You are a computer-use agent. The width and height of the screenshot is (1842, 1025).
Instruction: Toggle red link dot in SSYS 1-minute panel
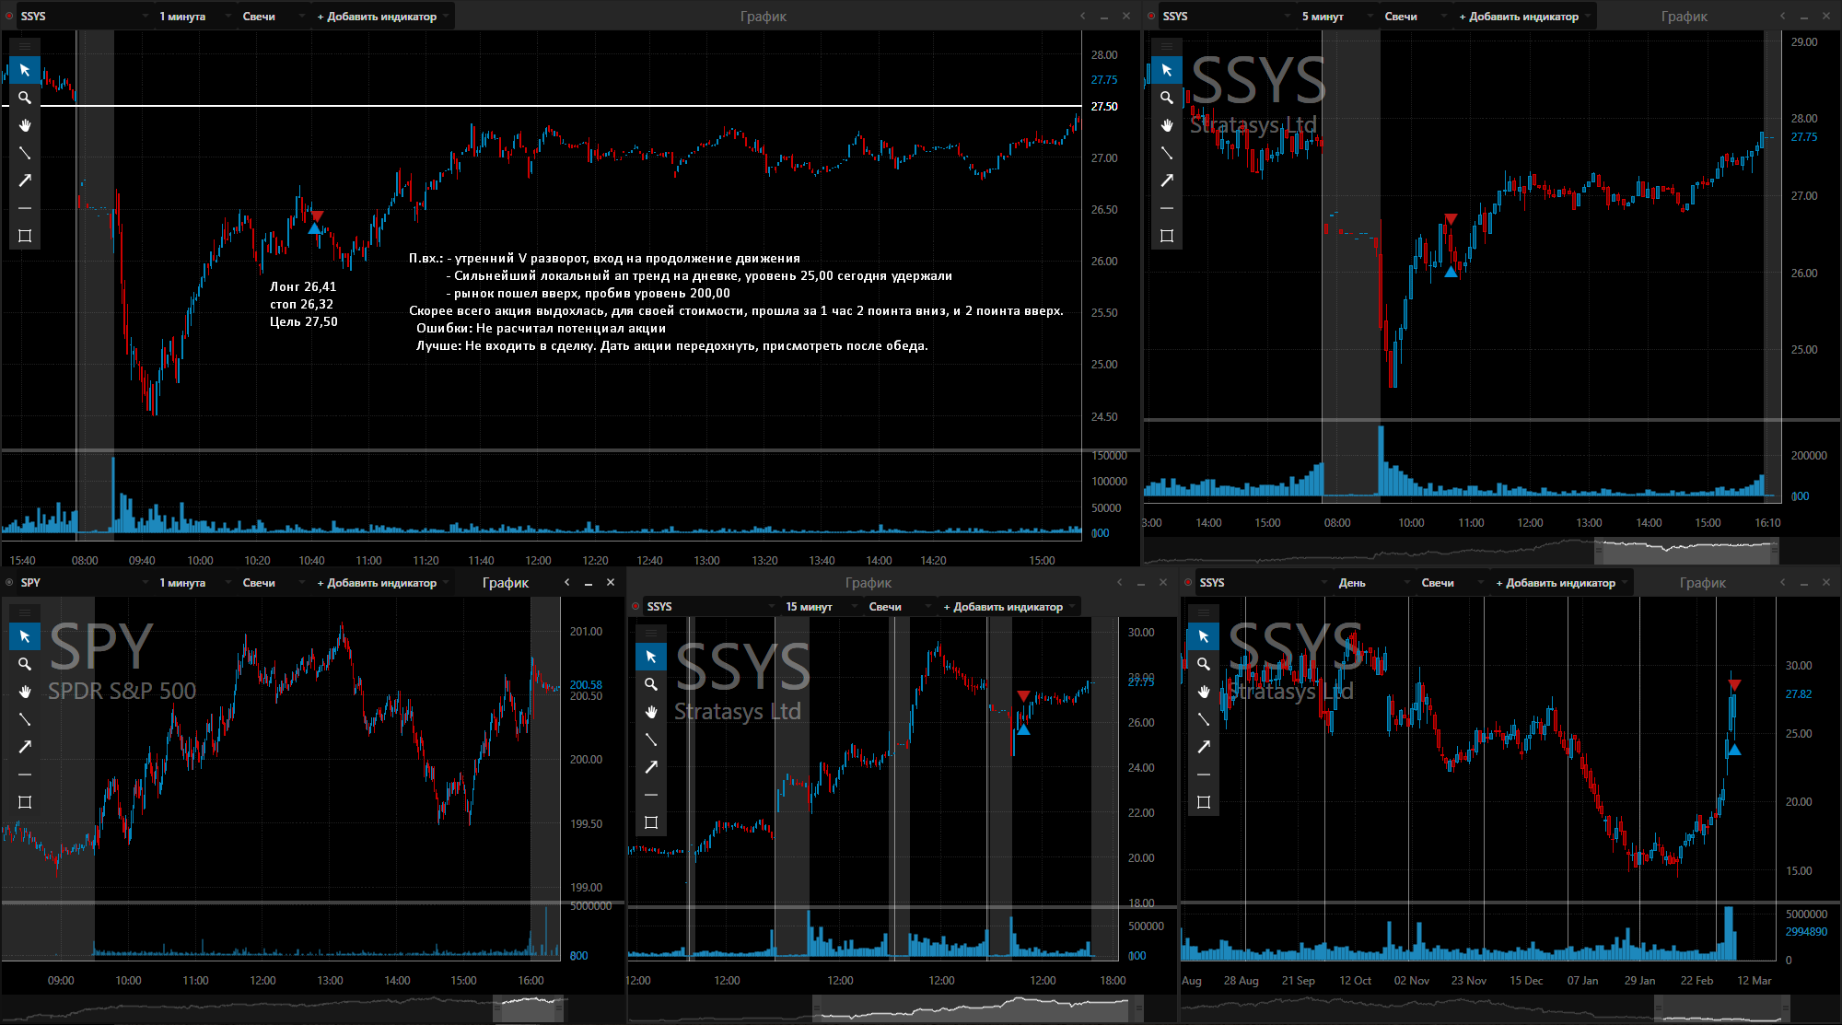point(9,17)
